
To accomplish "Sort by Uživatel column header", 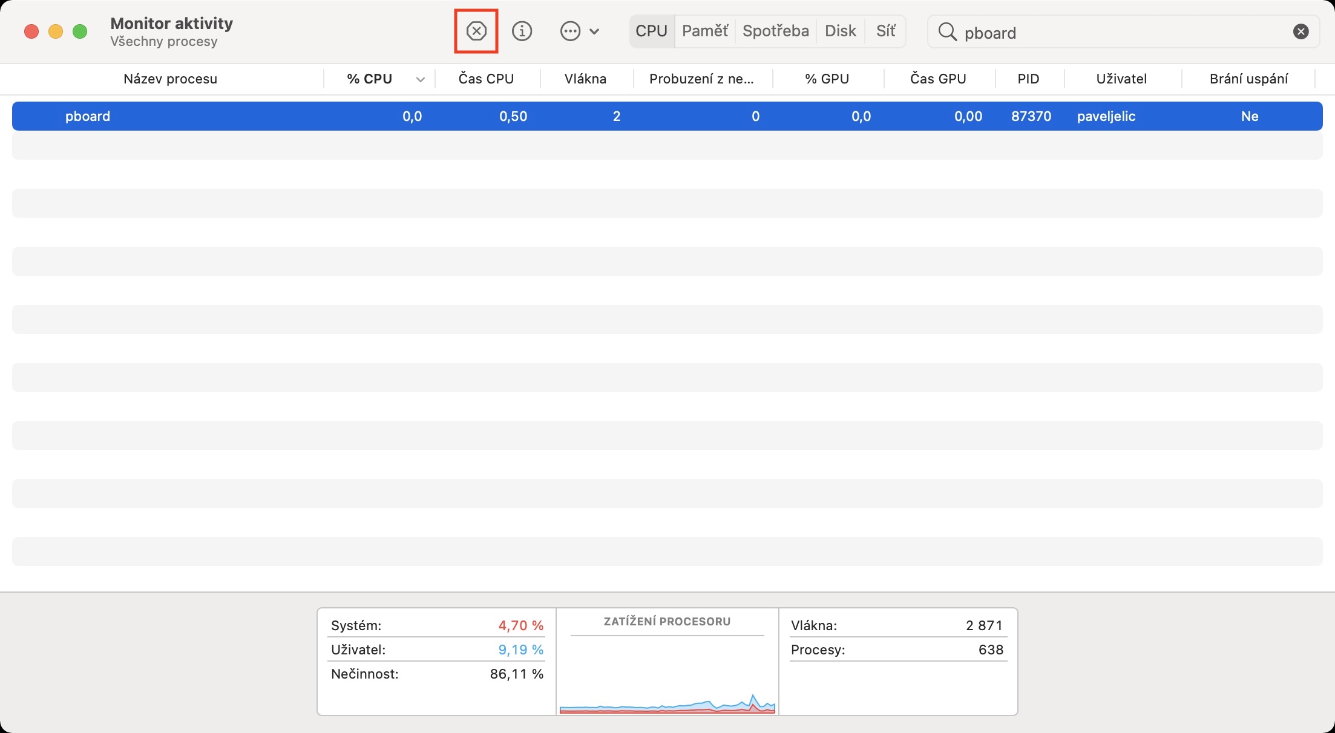I will [1121, 79].
